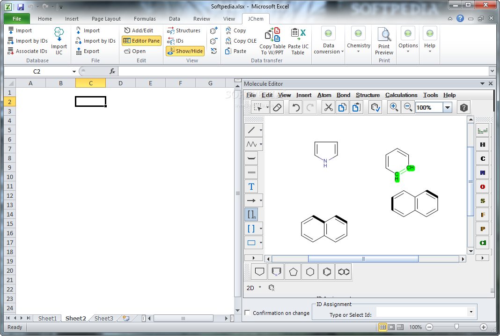This screenshot has width=500, height=336.
Task: Click Copy OLE in Data transfer
Action: coord(241,41)
